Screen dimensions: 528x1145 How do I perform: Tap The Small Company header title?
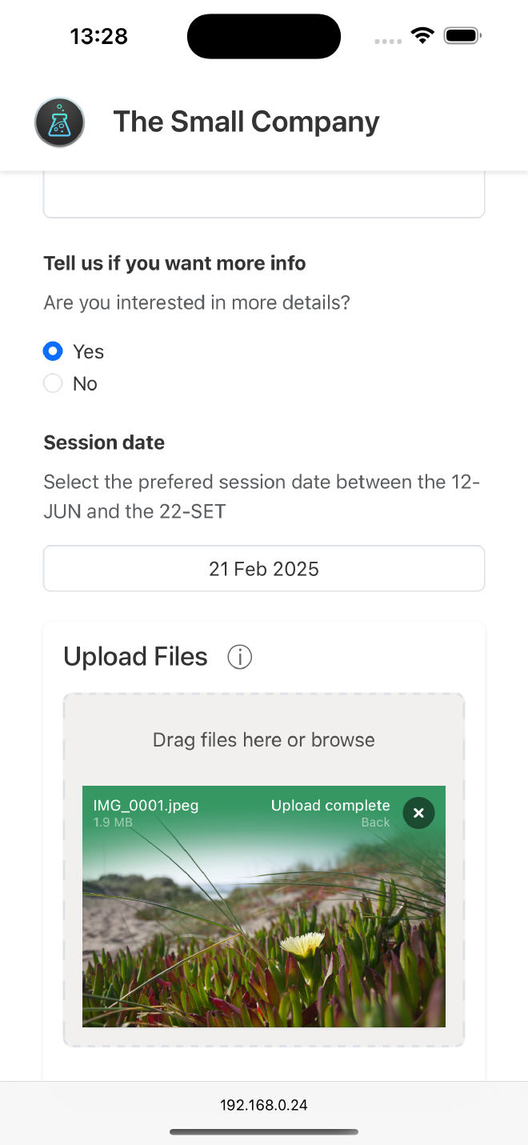(x=246, y=122)
